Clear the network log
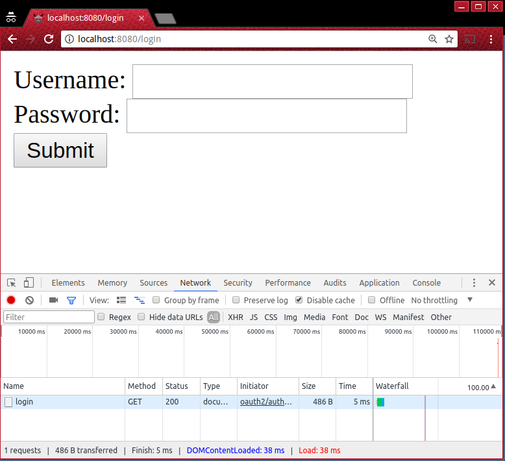This screenshot has height=461, width=505. click(x=29, y=301)
